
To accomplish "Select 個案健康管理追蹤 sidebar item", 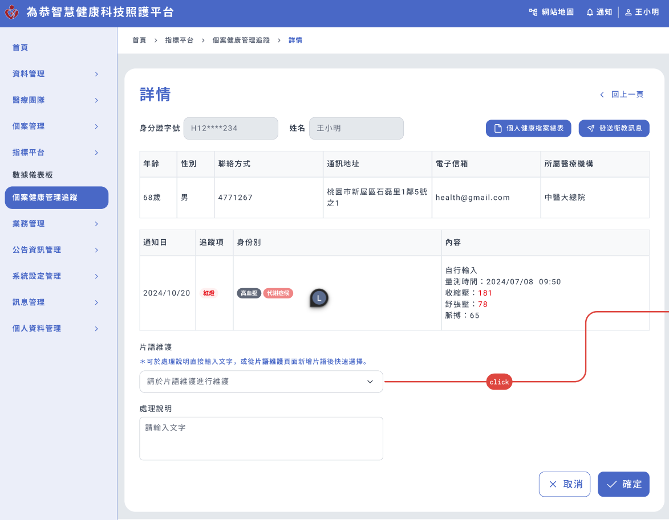I will click(56, 198).
